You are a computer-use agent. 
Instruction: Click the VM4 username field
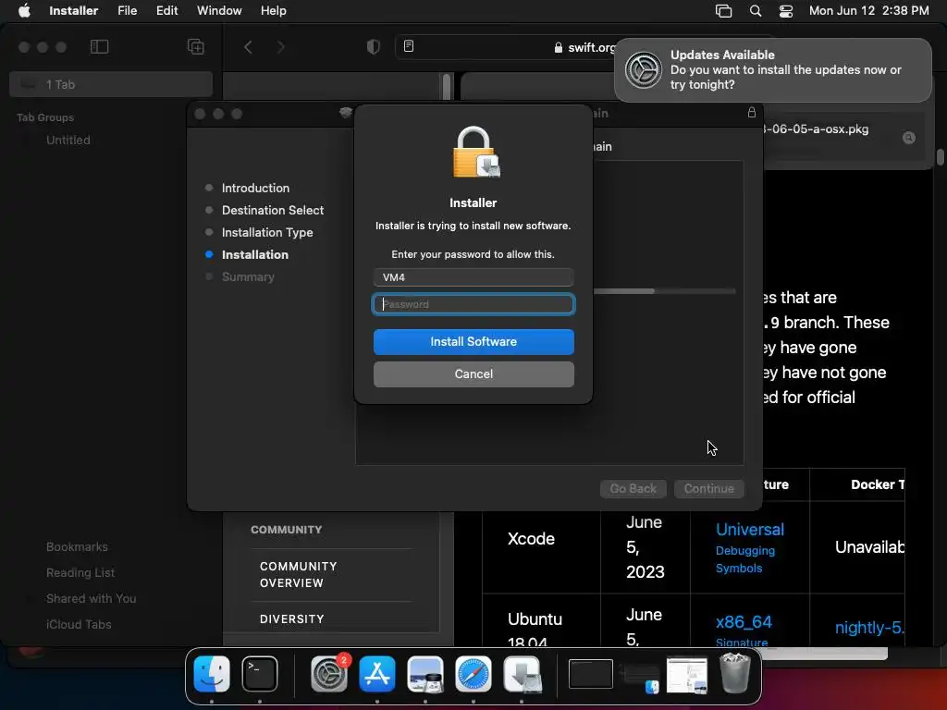click(x=473, y=277)
